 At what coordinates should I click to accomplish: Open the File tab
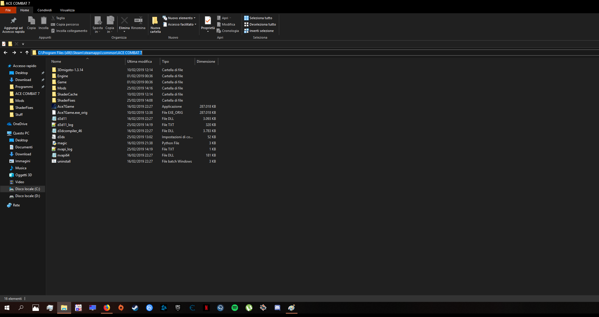tap(8, 10)
